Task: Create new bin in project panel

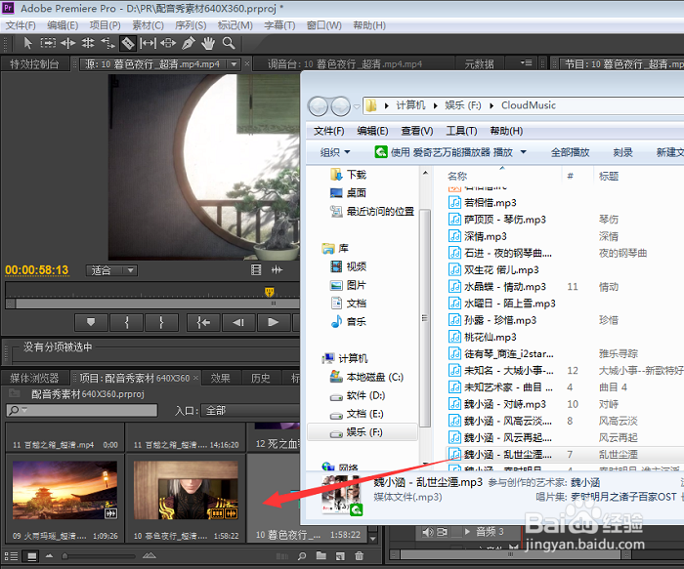Action: coord(321,556)
